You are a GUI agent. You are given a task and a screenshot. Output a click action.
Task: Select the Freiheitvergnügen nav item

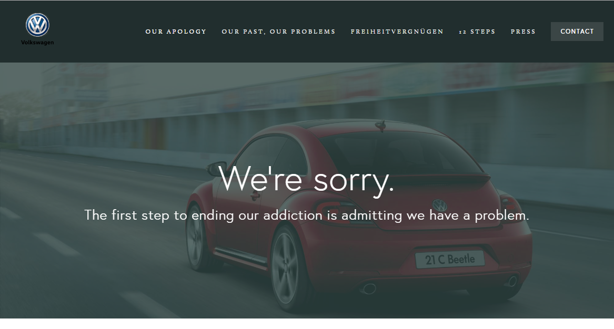pos(397,32)
